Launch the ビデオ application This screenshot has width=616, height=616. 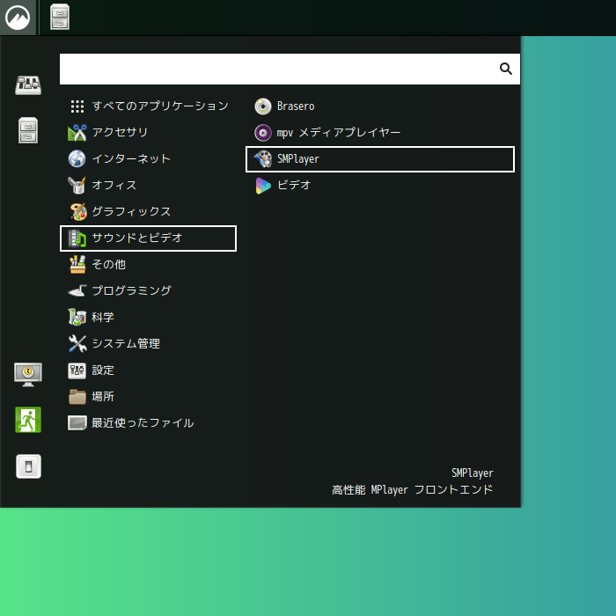tap(380, 185)
